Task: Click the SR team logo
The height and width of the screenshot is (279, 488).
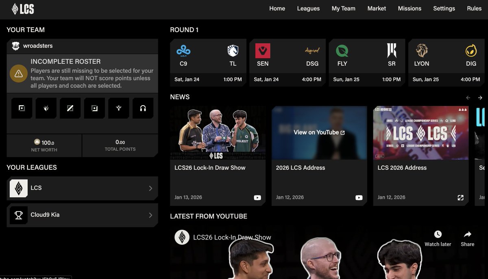Action: pos(392,51)
